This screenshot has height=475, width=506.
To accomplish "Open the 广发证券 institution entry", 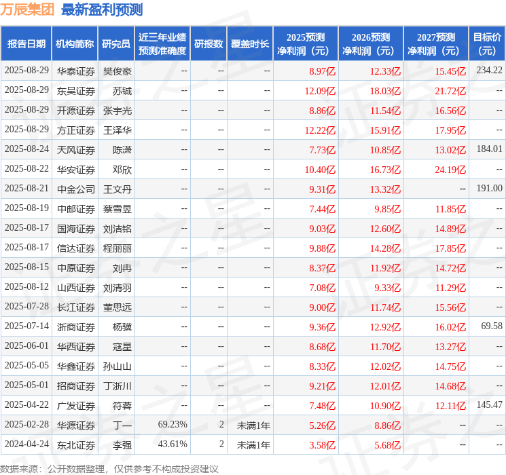I will pyautogui.click(x=76, y=405).
